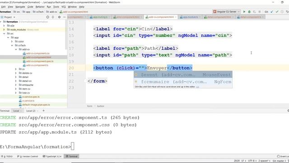
Task: Collapse the cvTech folder
Action: click(x=12, y=45)
